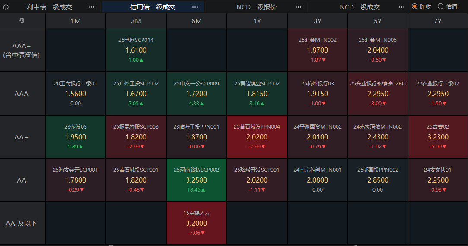Open the 24克拉玛依MTN002 bond cell
Viewport: 468px width, 246px height.
pyautogui.click(x=378, y=137)
